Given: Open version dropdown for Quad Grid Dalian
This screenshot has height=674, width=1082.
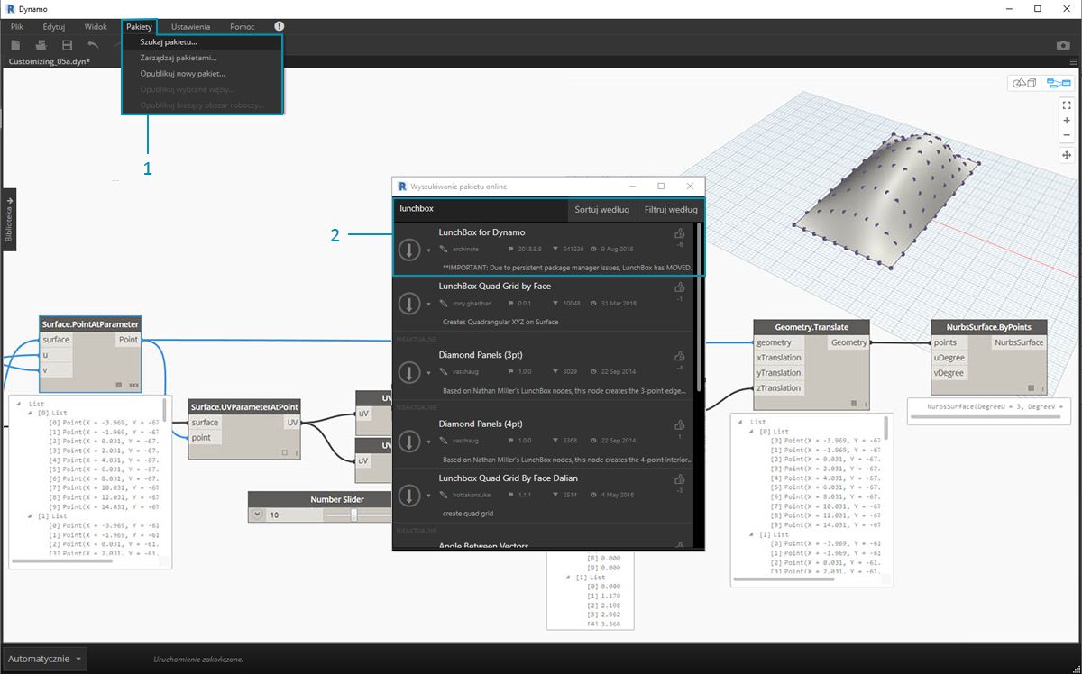Looking at the screenshot, I should 428,496.
